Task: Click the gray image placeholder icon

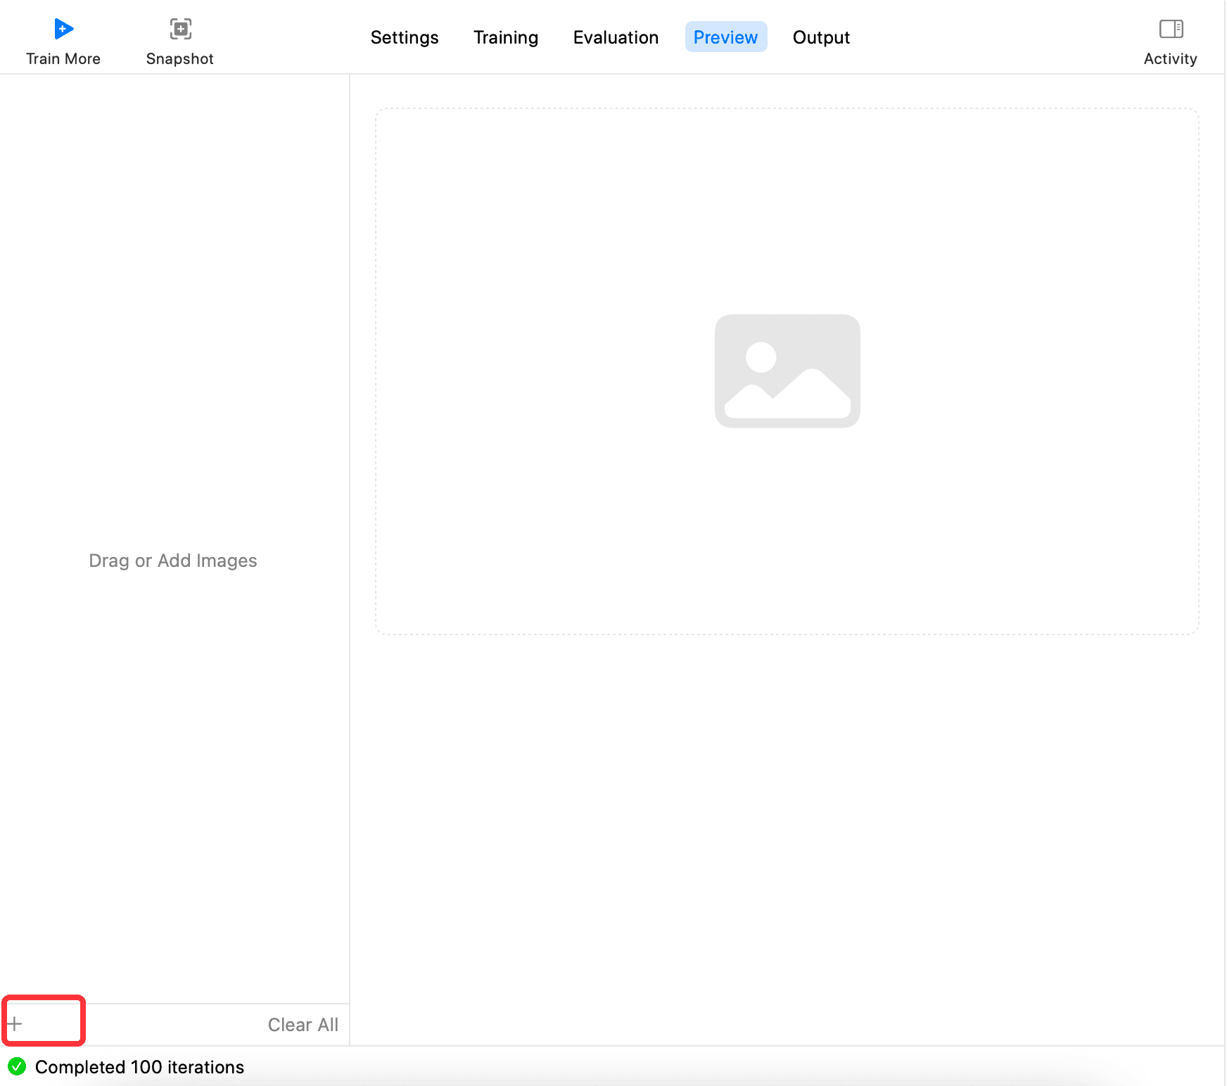Action: click(787, 371)
